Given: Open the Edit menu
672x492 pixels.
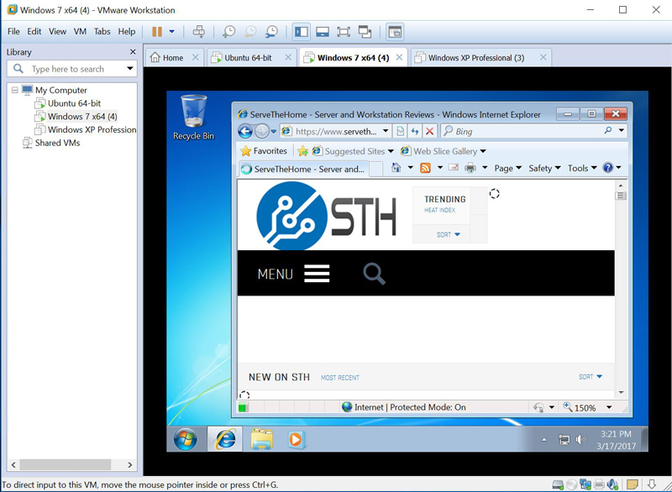Looking at the screenshot, I should click(x=34, y=31).
